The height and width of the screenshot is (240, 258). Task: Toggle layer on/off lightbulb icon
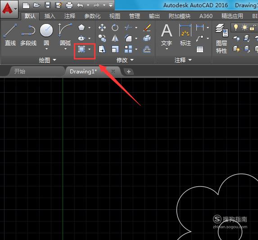236,27
